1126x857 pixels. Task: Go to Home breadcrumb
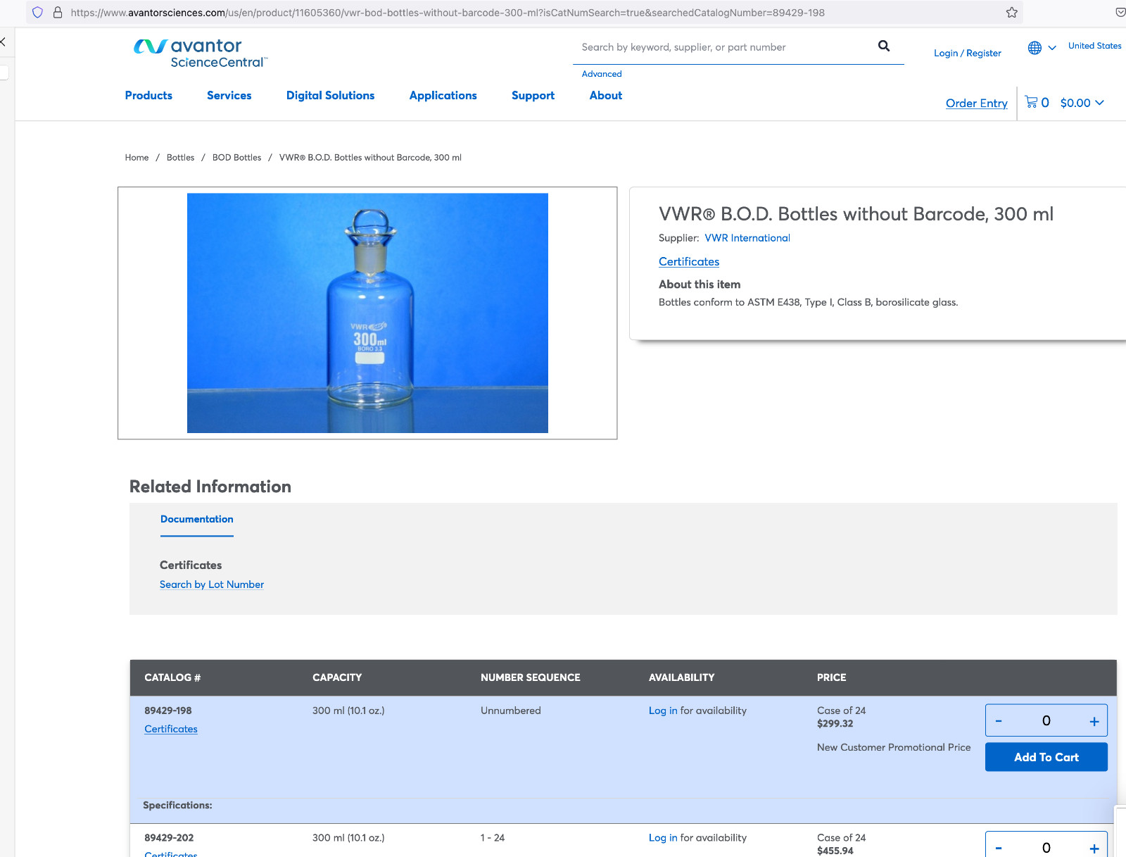137,158
